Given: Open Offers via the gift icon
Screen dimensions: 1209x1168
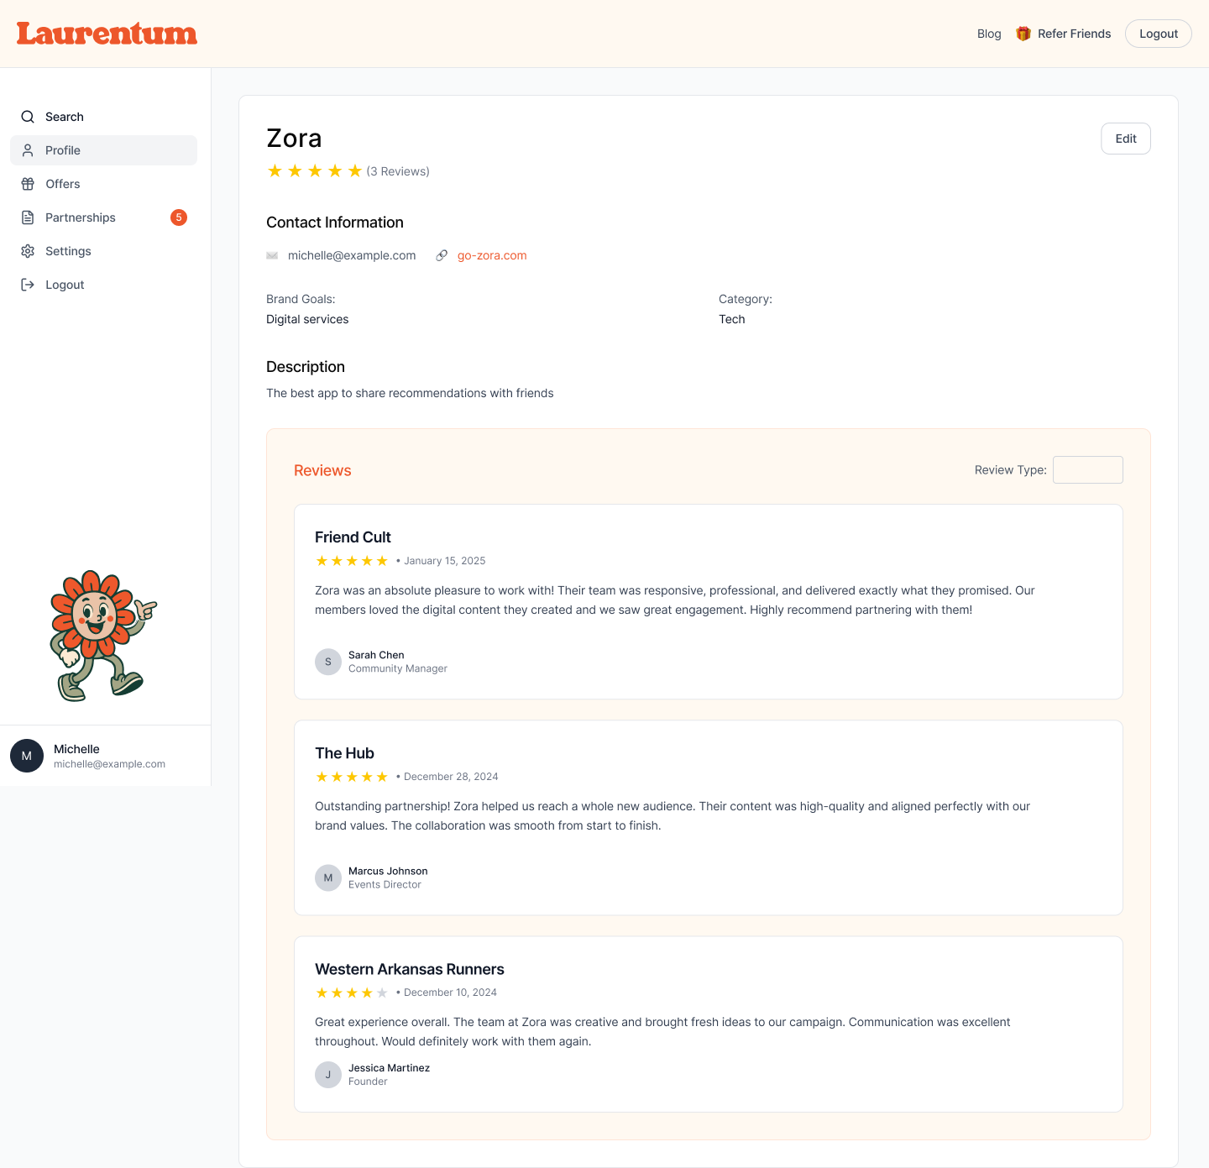Looking at the screenshot, I should (x=28, y=184).
